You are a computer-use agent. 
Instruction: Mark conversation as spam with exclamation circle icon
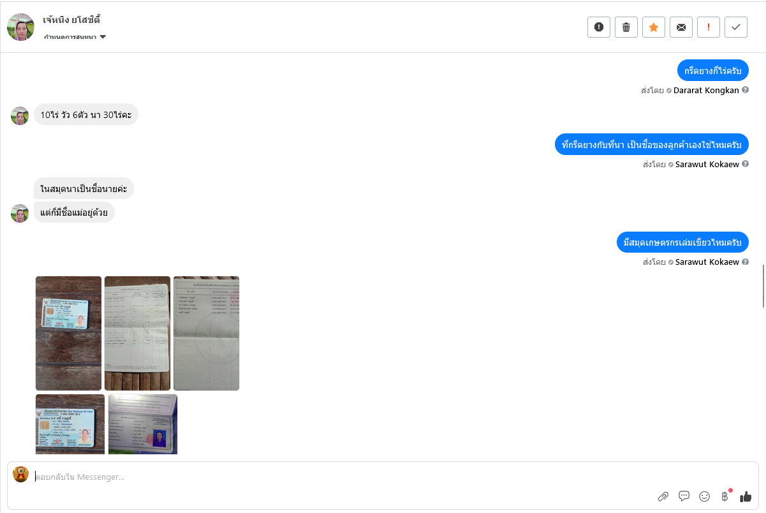599,27
